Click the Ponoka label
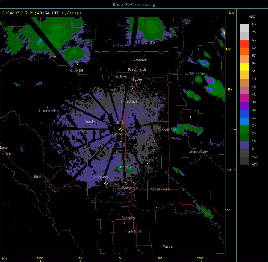The height and width of the screenshot is (262, 268). [149, 42]
